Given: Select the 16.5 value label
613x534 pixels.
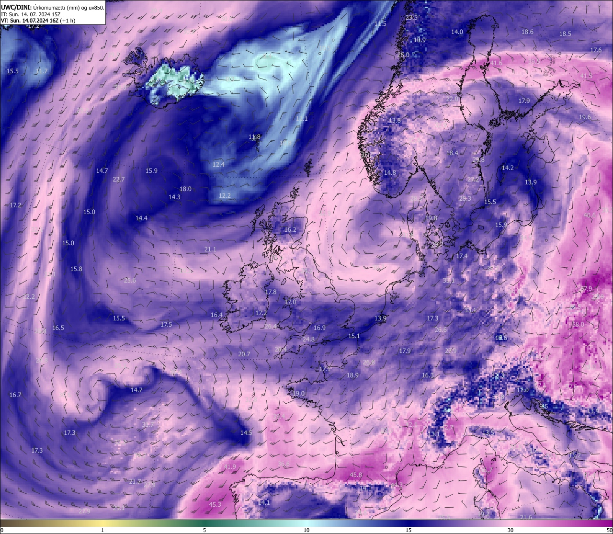Looking at the screenshot, I should click(x=58, y=328).
